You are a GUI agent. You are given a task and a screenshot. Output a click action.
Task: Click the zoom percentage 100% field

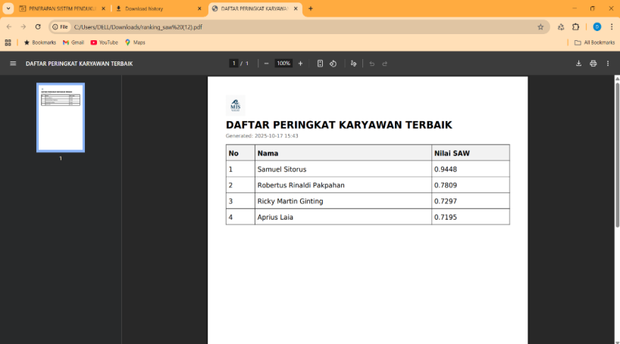coord(283,64)
